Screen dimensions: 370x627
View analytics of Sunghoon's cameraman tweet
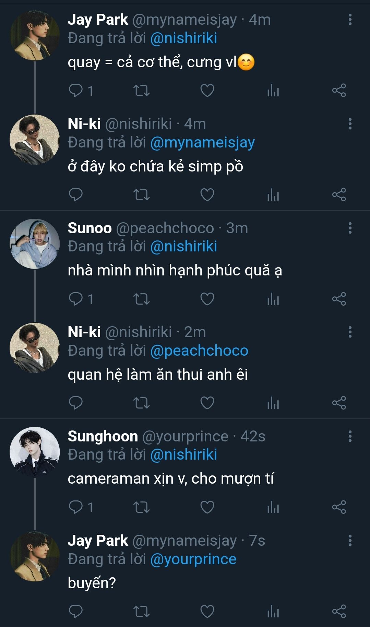click(273, 507)
